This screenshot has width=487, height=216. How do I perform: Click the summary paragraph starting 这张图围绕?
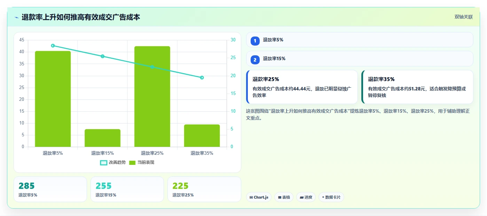(x=358, y=114)
